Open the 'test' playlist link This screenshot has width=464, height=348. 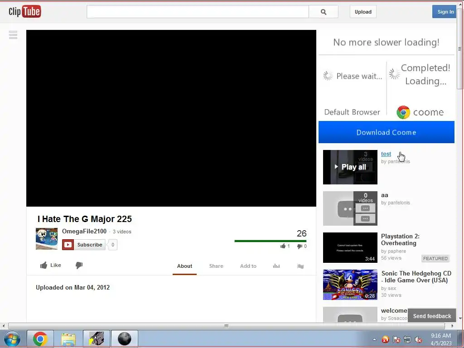point(386,154)
